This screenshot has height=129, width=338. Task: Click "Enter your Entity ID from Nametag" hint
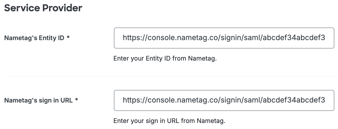click(x=165, y=58)
